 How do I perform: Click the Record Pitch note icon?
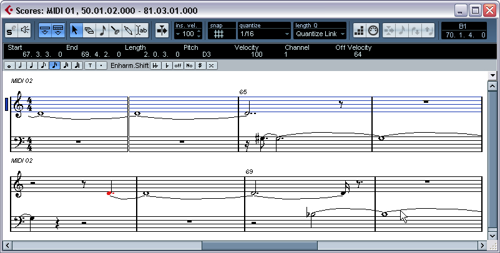402,31
